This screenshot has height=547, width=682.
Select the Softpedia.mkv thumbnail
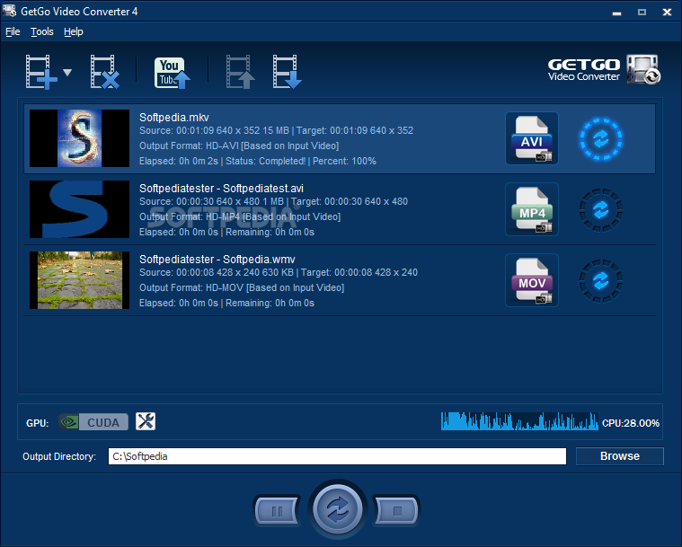coord(79,138)
